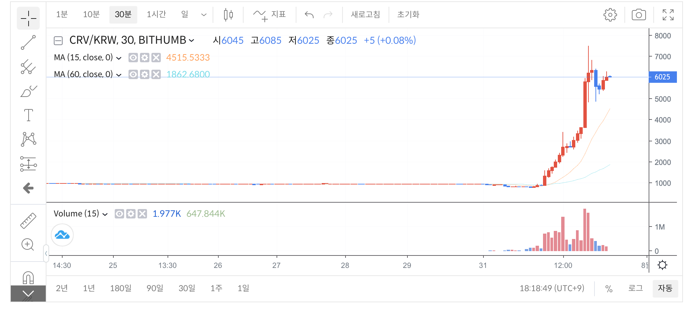Hide the Volume (15) indicator
This screenshot has width=687, height=309.
[x=119, y=213]
